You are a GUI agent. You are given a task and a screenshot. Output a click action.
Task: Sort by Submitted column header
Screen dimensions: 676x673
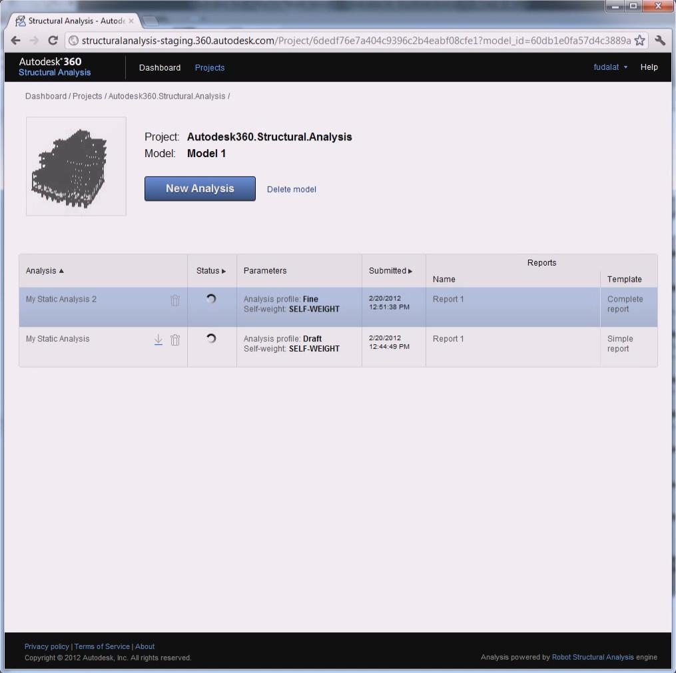click(x=390, y=270)
